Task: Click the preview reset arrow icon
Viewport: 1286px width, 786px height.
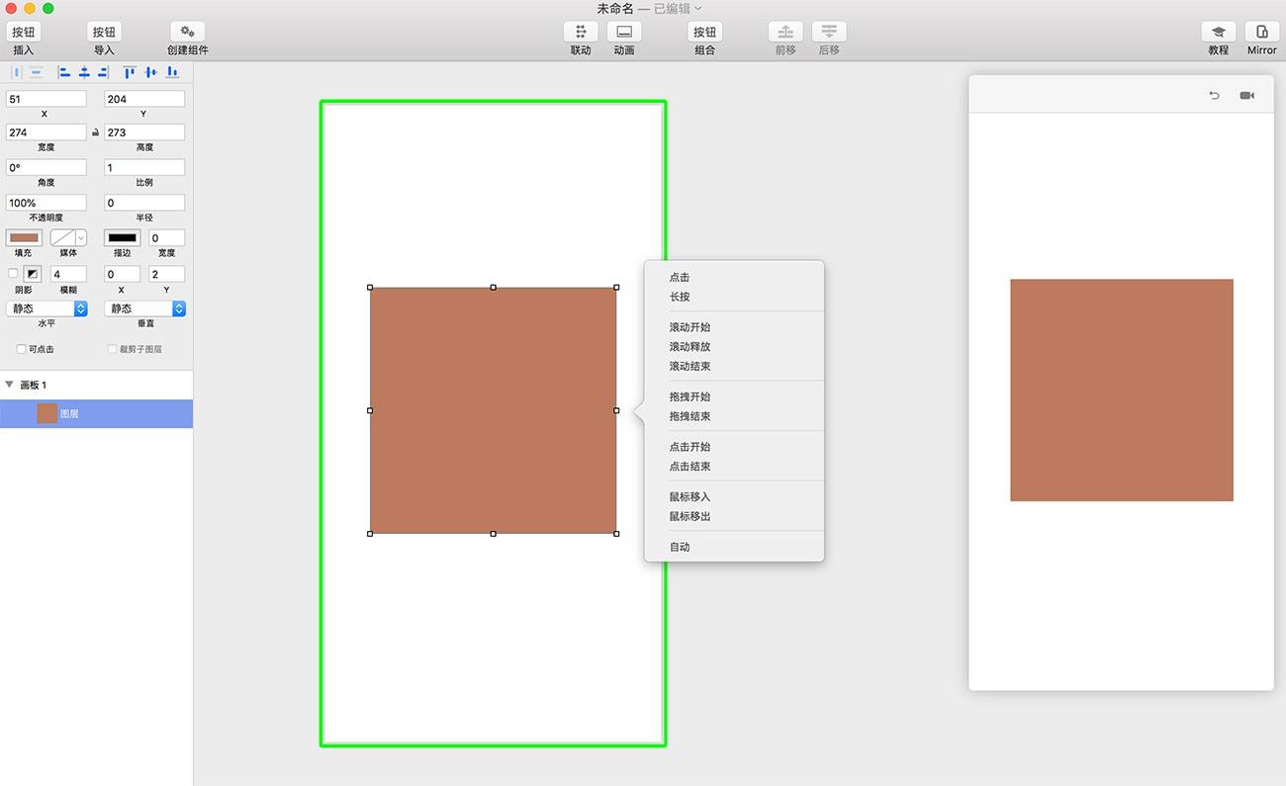Action: pos(1215,96)
